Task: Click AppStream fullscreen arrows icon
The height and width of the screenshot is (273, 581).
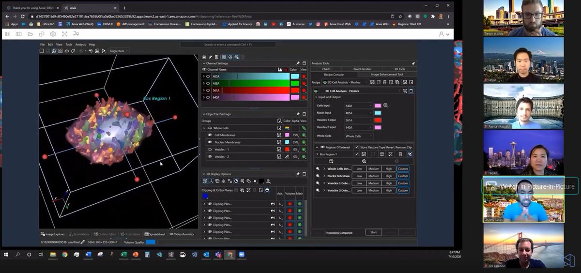Action: point(64,34)
